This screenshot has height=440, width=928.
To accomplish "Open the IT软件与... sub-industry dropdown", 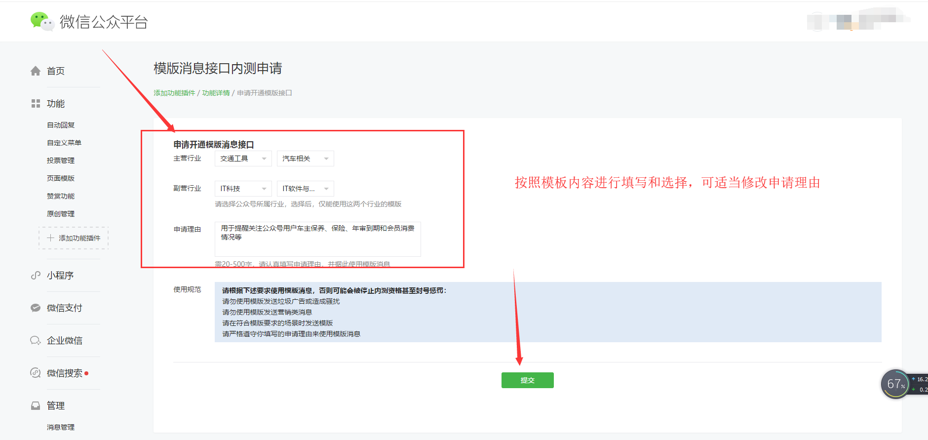I will point(306,189).
